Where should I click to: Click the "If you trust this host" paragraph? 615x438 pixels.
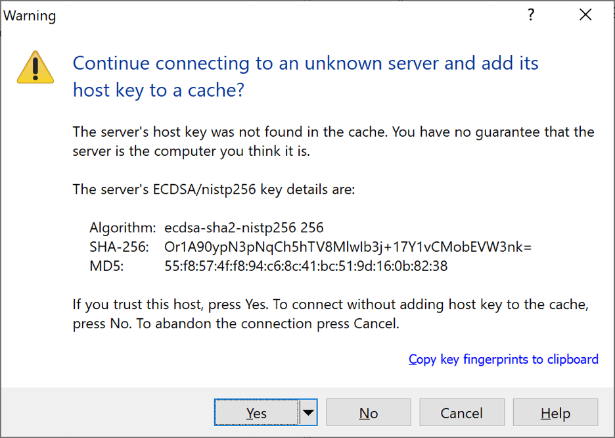click(330, 314)
